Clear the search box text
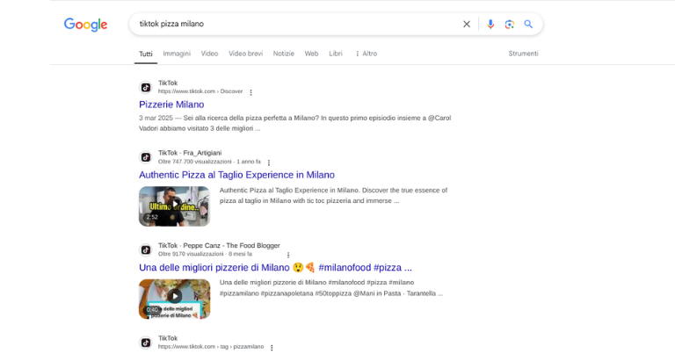This screenshot has height=354, width=675. (x=467, y=25)
